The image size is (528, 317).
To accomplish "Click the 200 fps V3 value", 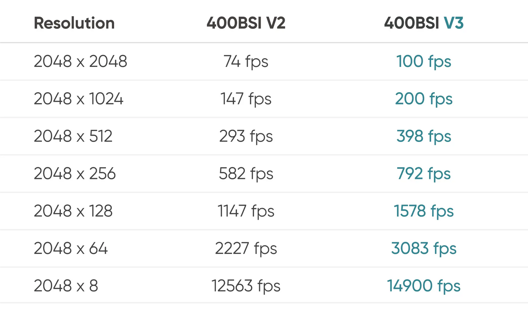I will [423, 99].
